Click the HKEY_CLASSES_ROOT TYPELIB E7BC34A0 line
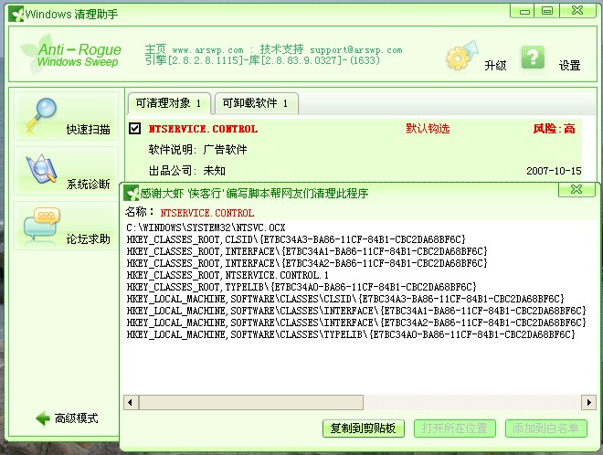The image size is (603, 455). (x=301, y=287)
